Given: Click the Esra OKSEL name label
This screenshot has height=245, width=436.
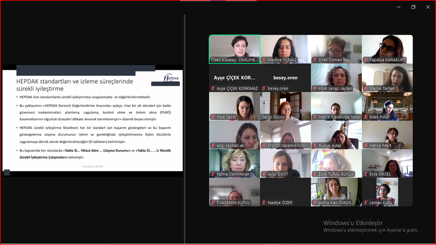Looking at the screenshot, I should point(380,174).
